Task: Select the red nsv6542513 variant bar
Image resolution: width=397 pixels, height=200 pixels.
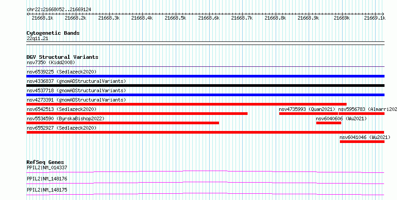Action: click(137, 114)
